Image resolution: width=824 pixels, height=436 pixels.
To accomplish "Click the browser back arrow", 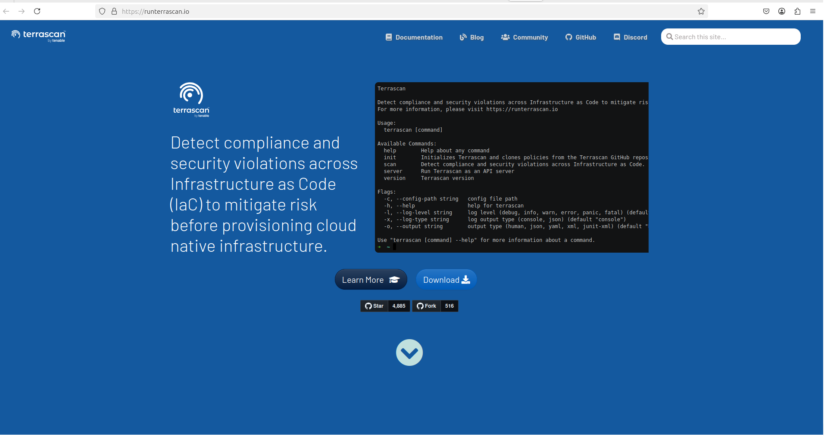I will point(6,11).
